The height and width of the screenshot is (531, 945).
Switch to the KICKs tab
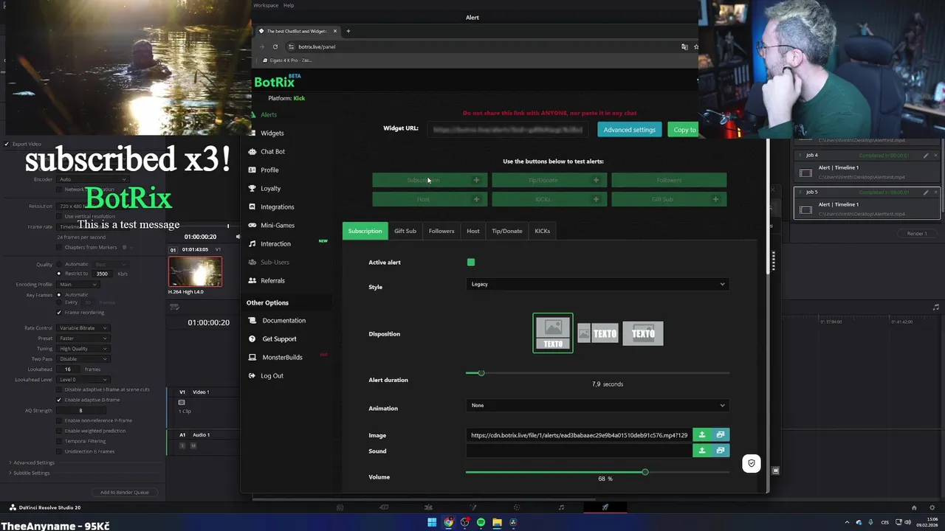(x=543, y=231)
